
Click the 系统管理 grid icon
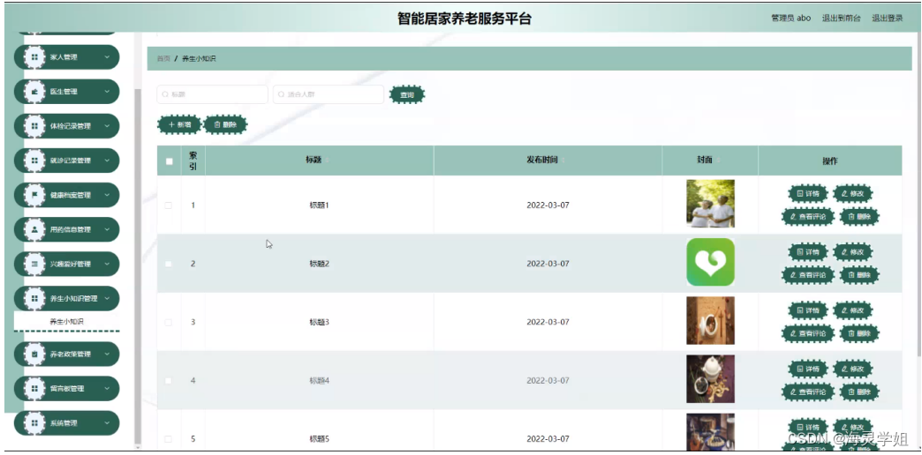coord(34,422)
